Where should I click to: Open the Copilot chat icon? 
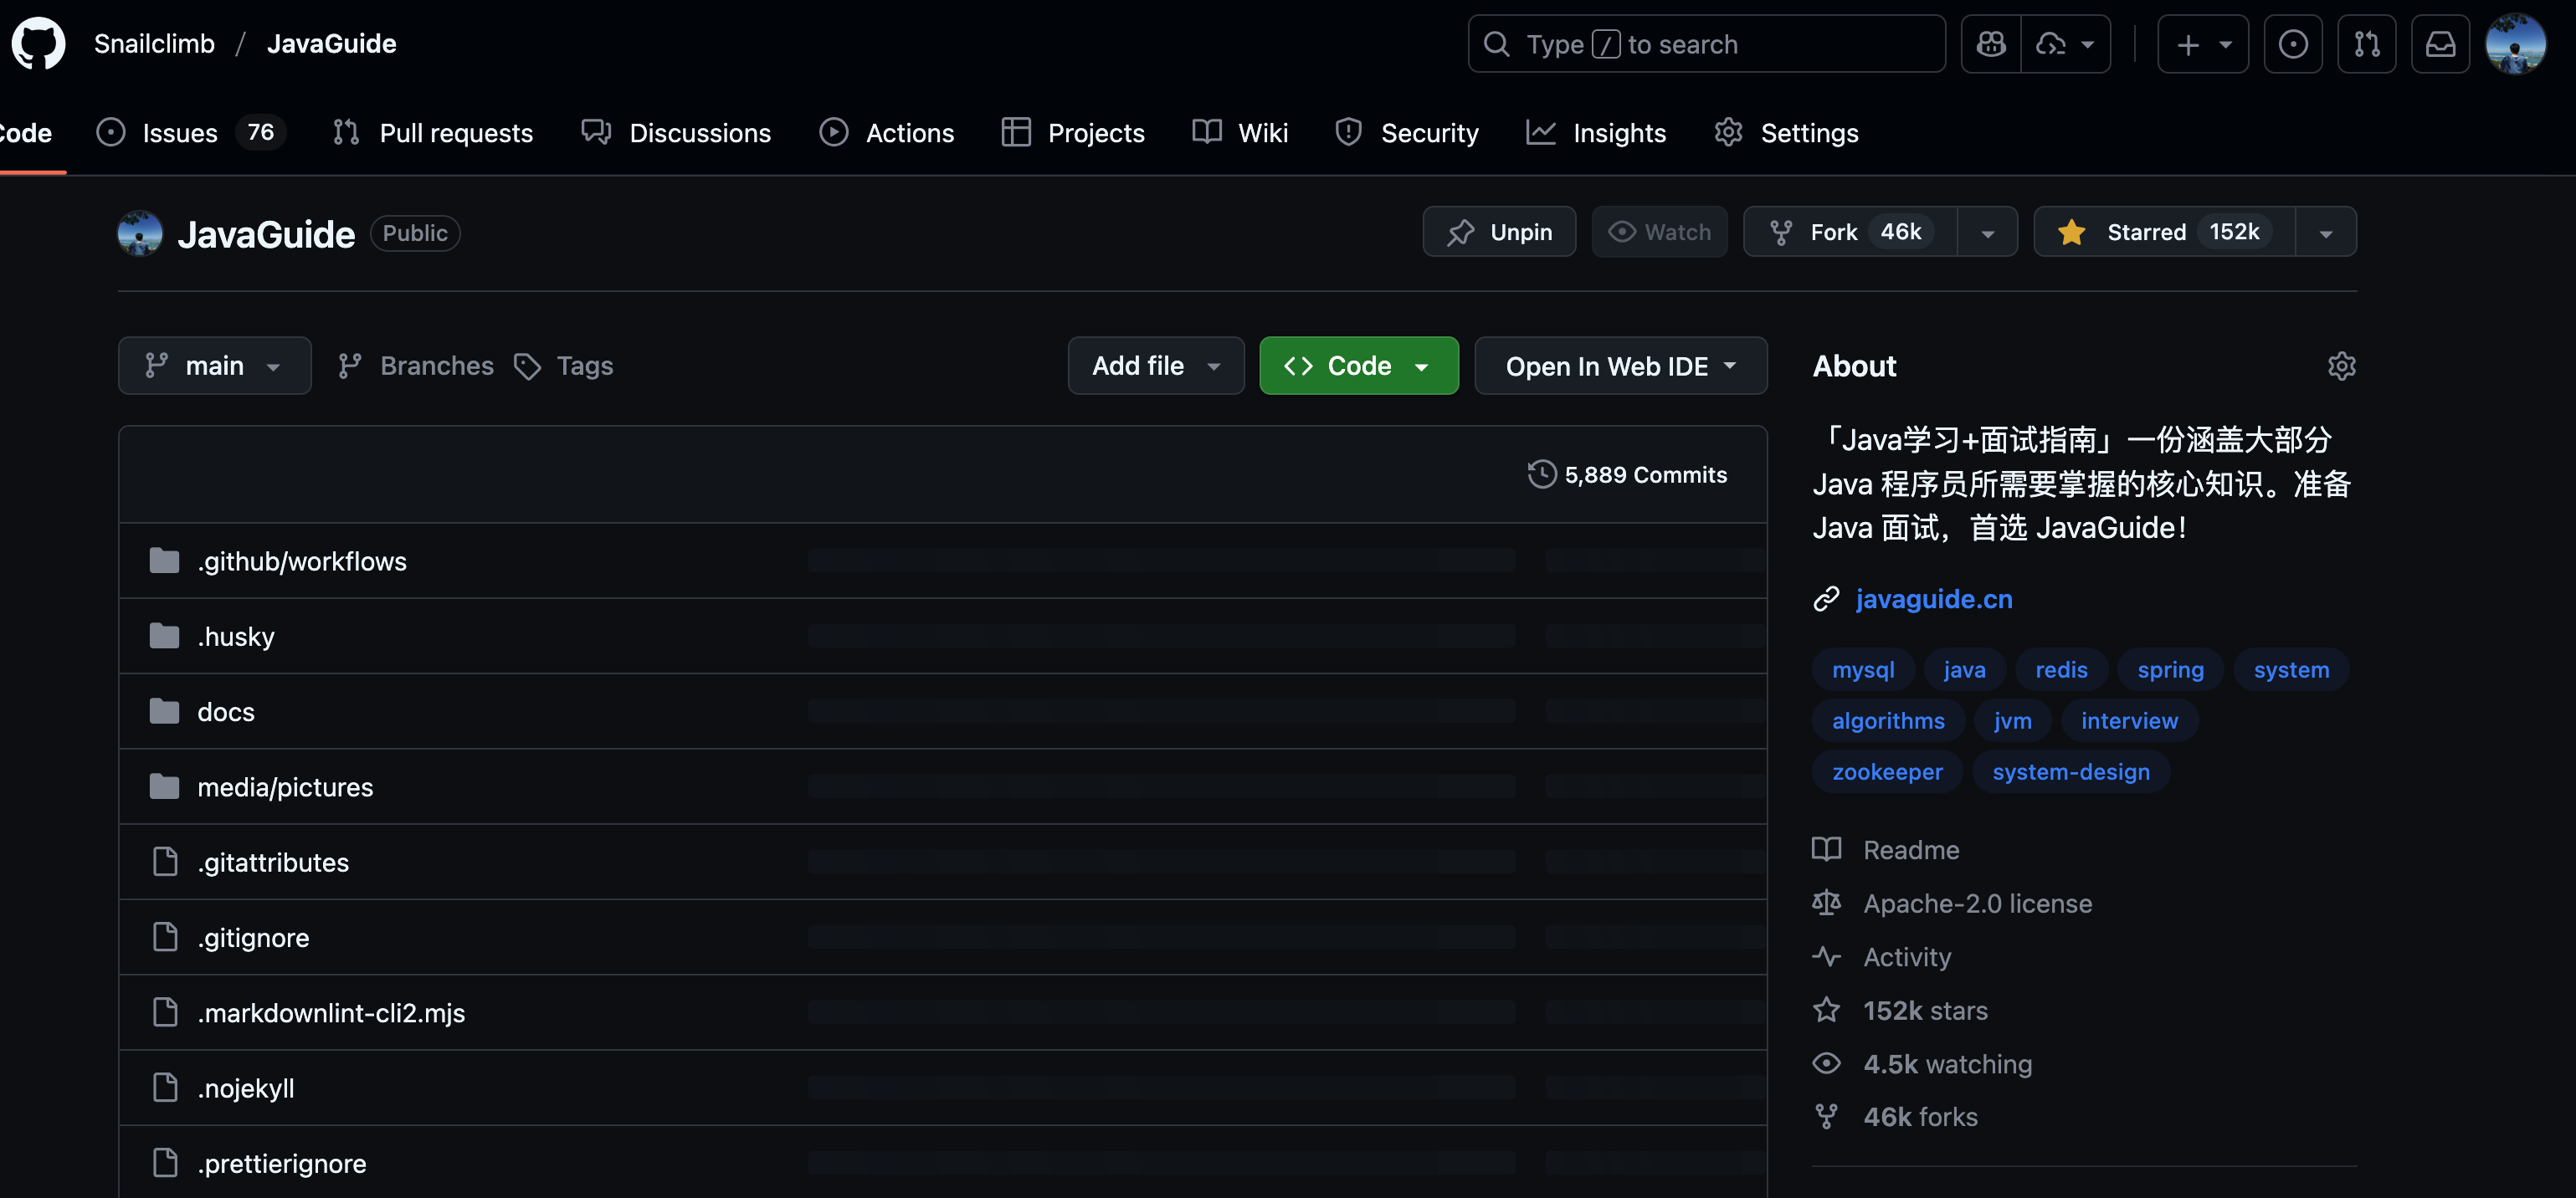1991,44
